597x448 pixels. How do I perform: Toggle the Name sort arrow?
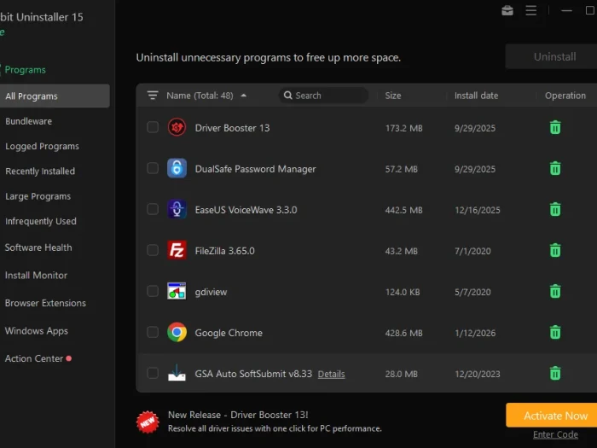[244, 96]
